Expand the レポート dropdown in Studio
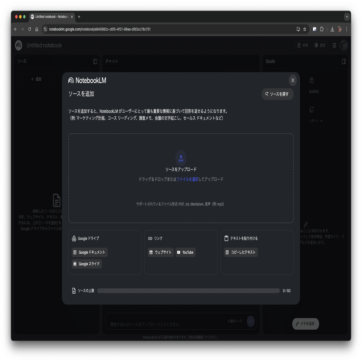Screen dimensions: 362x362 point(321,121)
